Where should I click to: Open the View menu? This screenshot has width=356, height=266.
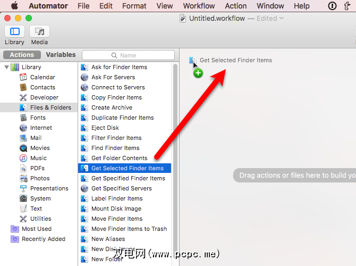pos(165,6)
